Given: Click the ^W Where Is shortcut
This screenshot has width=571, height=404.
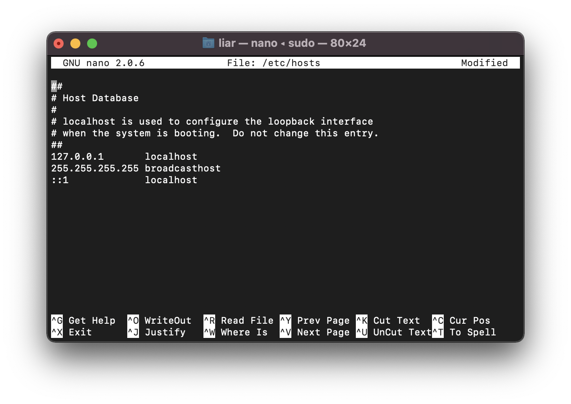Looking at the screenshot, I should click(236, 332).
